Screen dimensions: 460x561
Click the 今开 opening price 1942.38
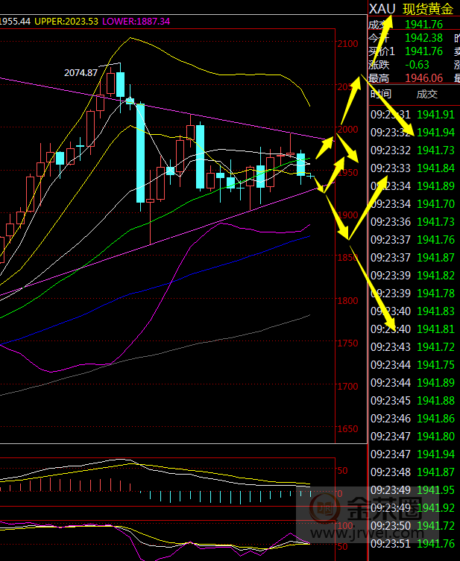[x=424, y=38]
